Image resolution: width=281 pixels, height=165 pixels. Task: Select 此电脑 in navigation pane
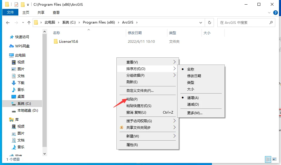click(17, 55)
